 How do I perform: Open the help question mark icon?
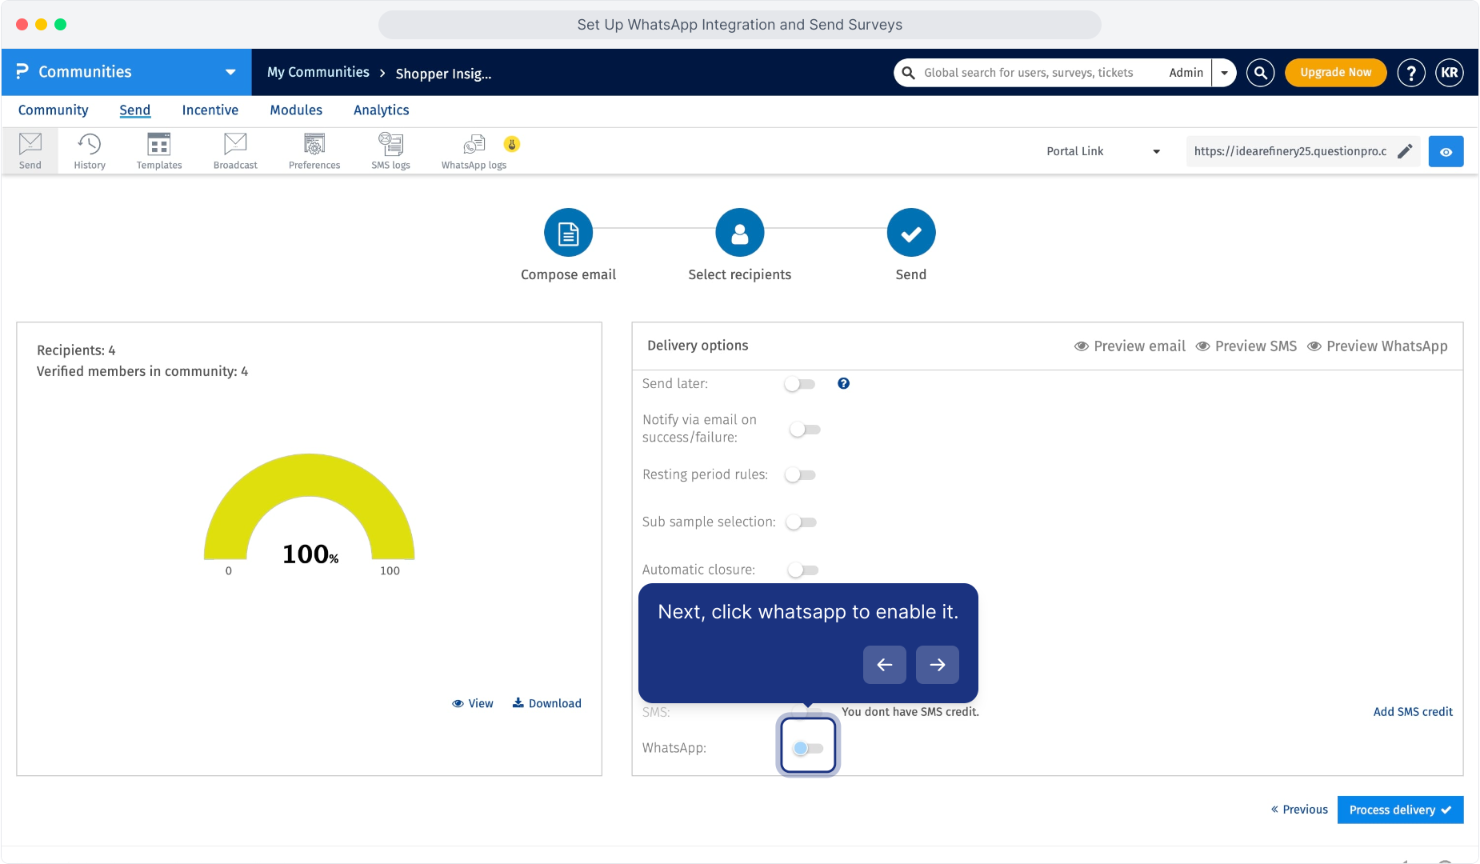click(x=1411, y=73)
